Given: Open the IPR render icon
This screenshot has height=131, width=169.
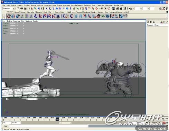Looking at the screenshot, I should point(121,9).
